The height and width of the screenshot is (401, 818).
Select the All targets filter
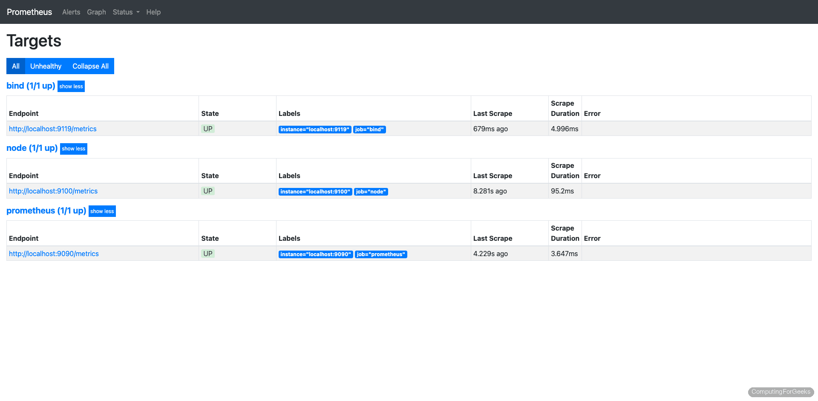pos(15,66)
